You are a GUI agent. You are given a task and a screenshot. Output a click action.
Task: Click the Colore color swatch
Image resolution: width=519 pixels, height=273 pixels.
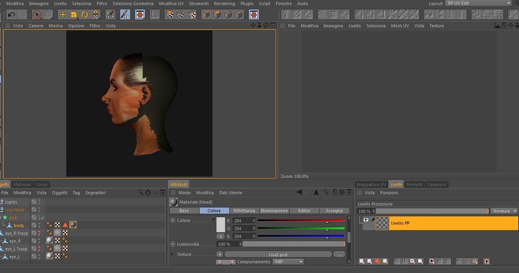point(221,225)
